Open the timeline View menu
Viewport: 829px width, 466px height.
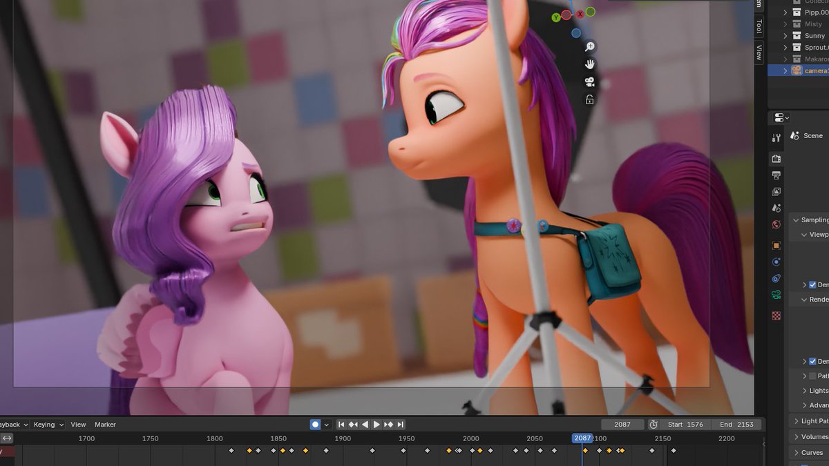[78, 425]
